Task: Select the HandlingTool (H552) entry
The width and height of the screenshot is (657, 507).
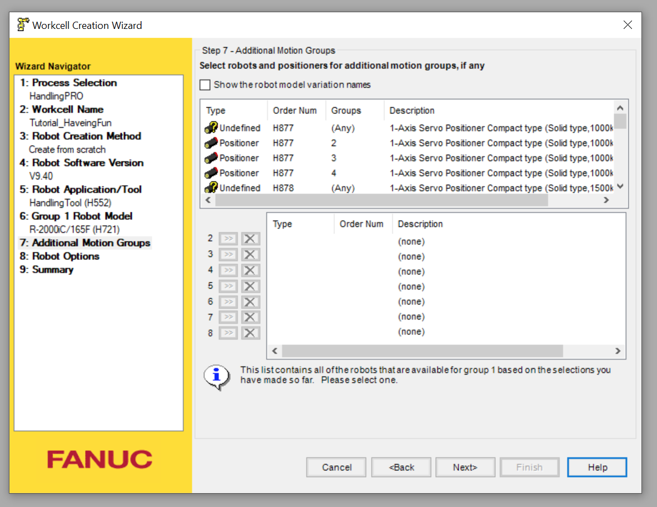Action: (71, 203)
